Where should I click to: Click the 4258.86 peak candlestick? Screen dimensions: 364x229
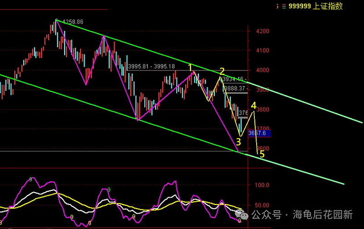[x=56, y=26]
